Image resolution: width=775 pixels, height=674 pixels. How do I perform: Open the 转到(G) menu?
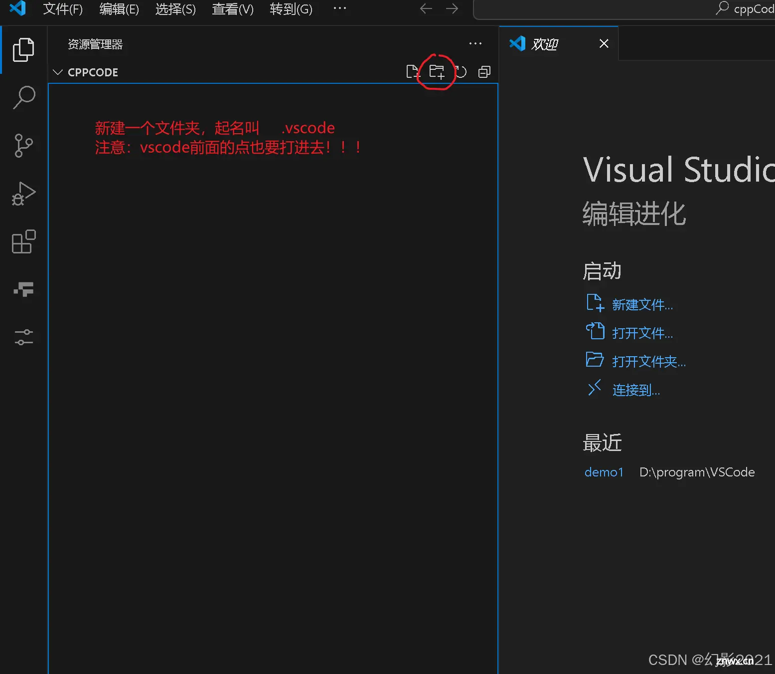coord(291,9)
